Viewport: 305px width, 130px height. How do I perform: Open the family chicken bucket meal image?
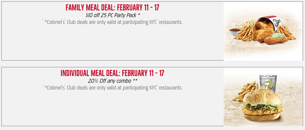click(x=263, y=31)
